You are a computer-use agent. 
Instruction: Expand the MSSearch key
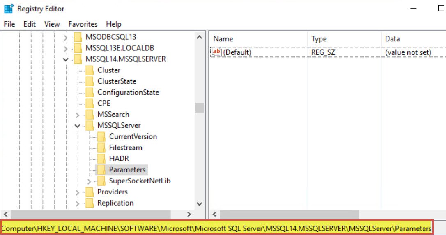[77, 115]
